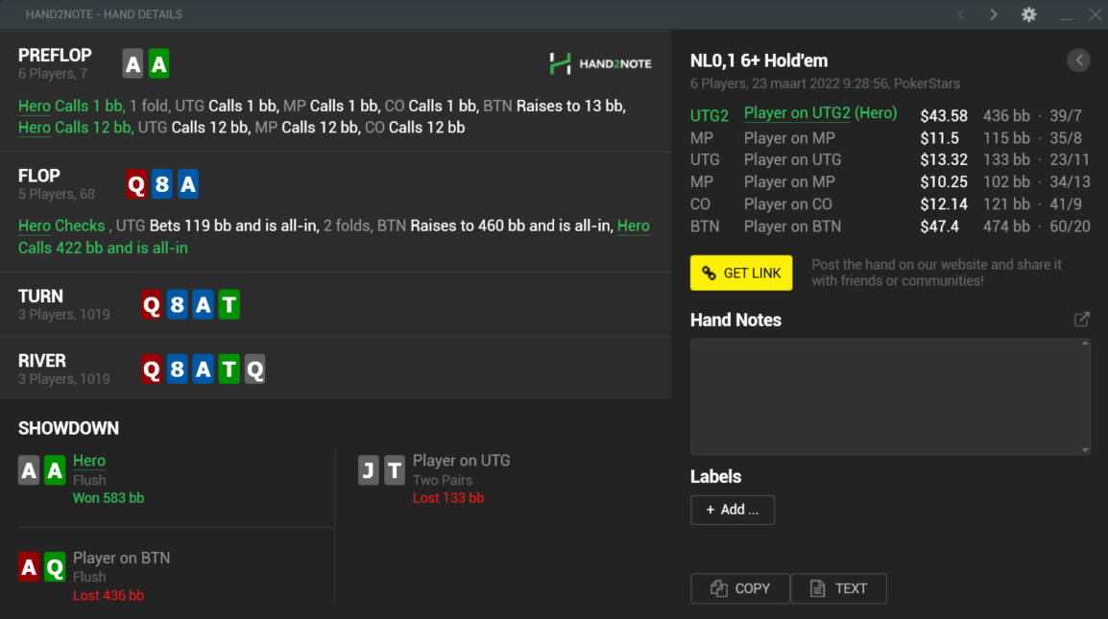Click the 60/20 stats for BTN

tap(1070, 226)
